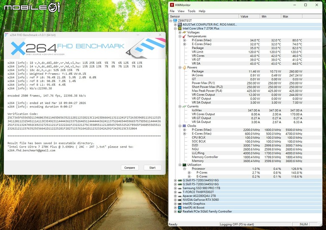
Task: Collapse the Temperatures section
Action: [180, 36]
